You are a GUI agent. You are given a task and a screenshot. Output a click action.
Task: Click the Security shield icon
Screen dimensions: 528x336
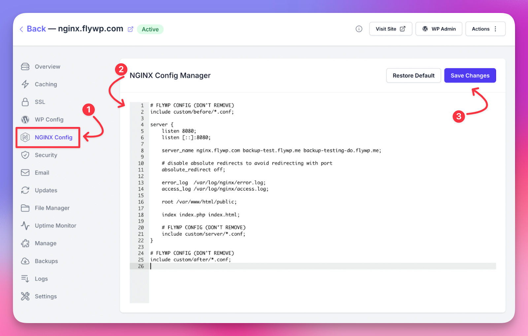25,155
